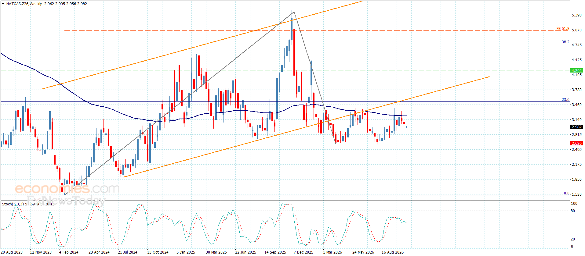Click the 20 Aug 2023 date label
585x256 pixels.
(x=12, y=252)
